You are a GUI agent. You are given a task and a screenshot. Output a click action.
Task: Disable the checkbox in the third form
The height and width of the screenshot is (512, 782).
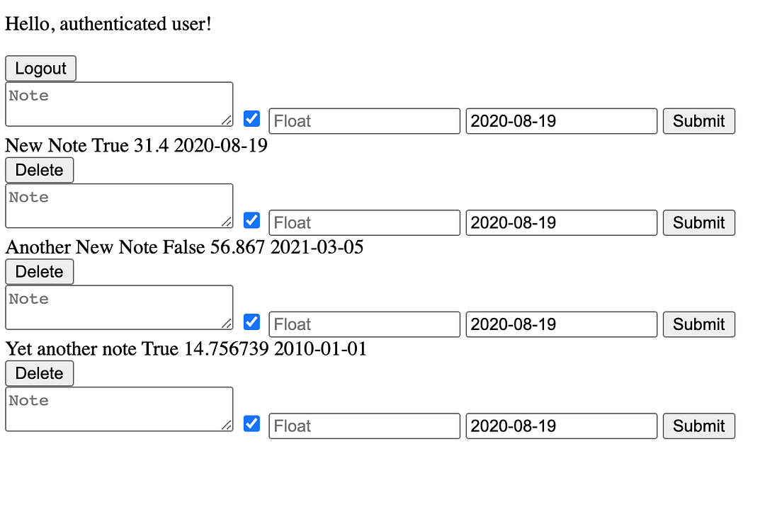tap(251, 322)
